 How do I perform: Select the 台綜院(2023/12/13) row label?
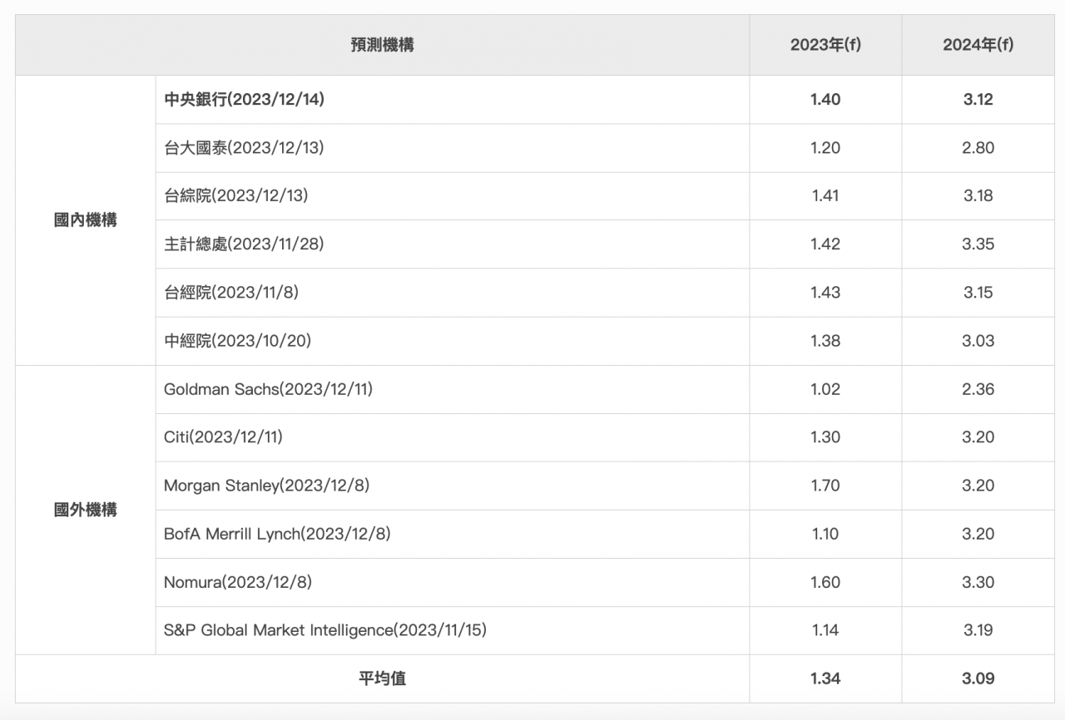[236, 196]
